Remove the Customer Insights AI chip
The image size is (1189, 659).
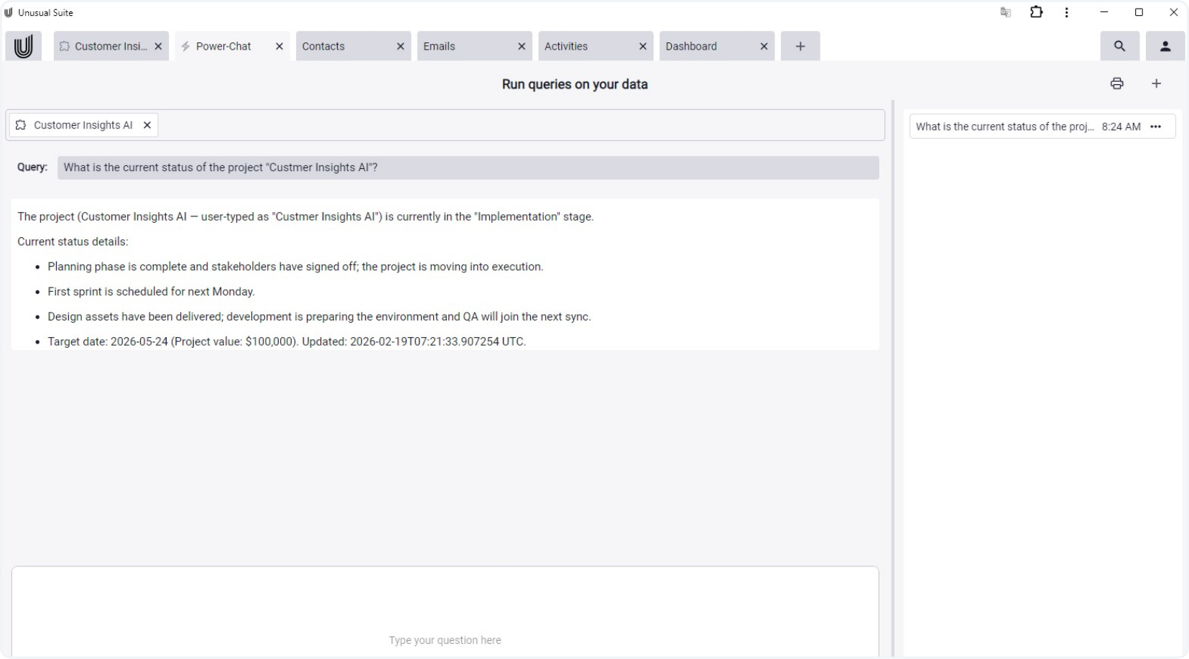[147, 125]
